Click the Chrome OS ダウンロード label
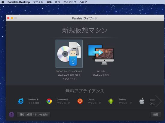The width and height of the screenshot is (165, 123). [x=63, y=101]
